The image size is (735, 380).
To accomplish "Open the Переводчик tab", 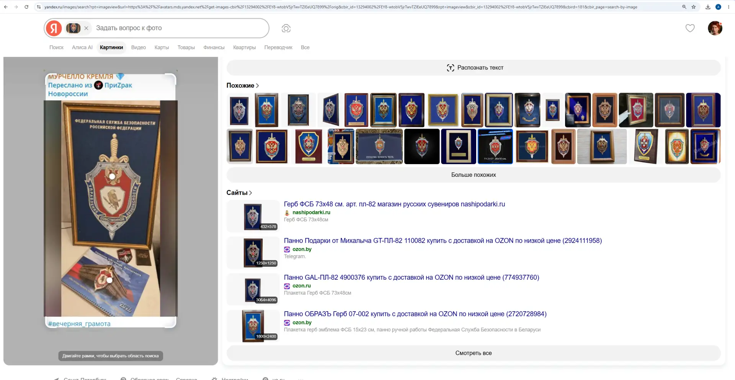I will 278,47.
